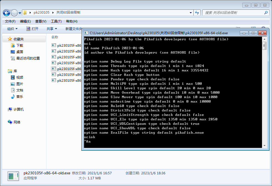Click the 最近访问的位置 icon
272x186 pixels.
[x=13, y=58]
